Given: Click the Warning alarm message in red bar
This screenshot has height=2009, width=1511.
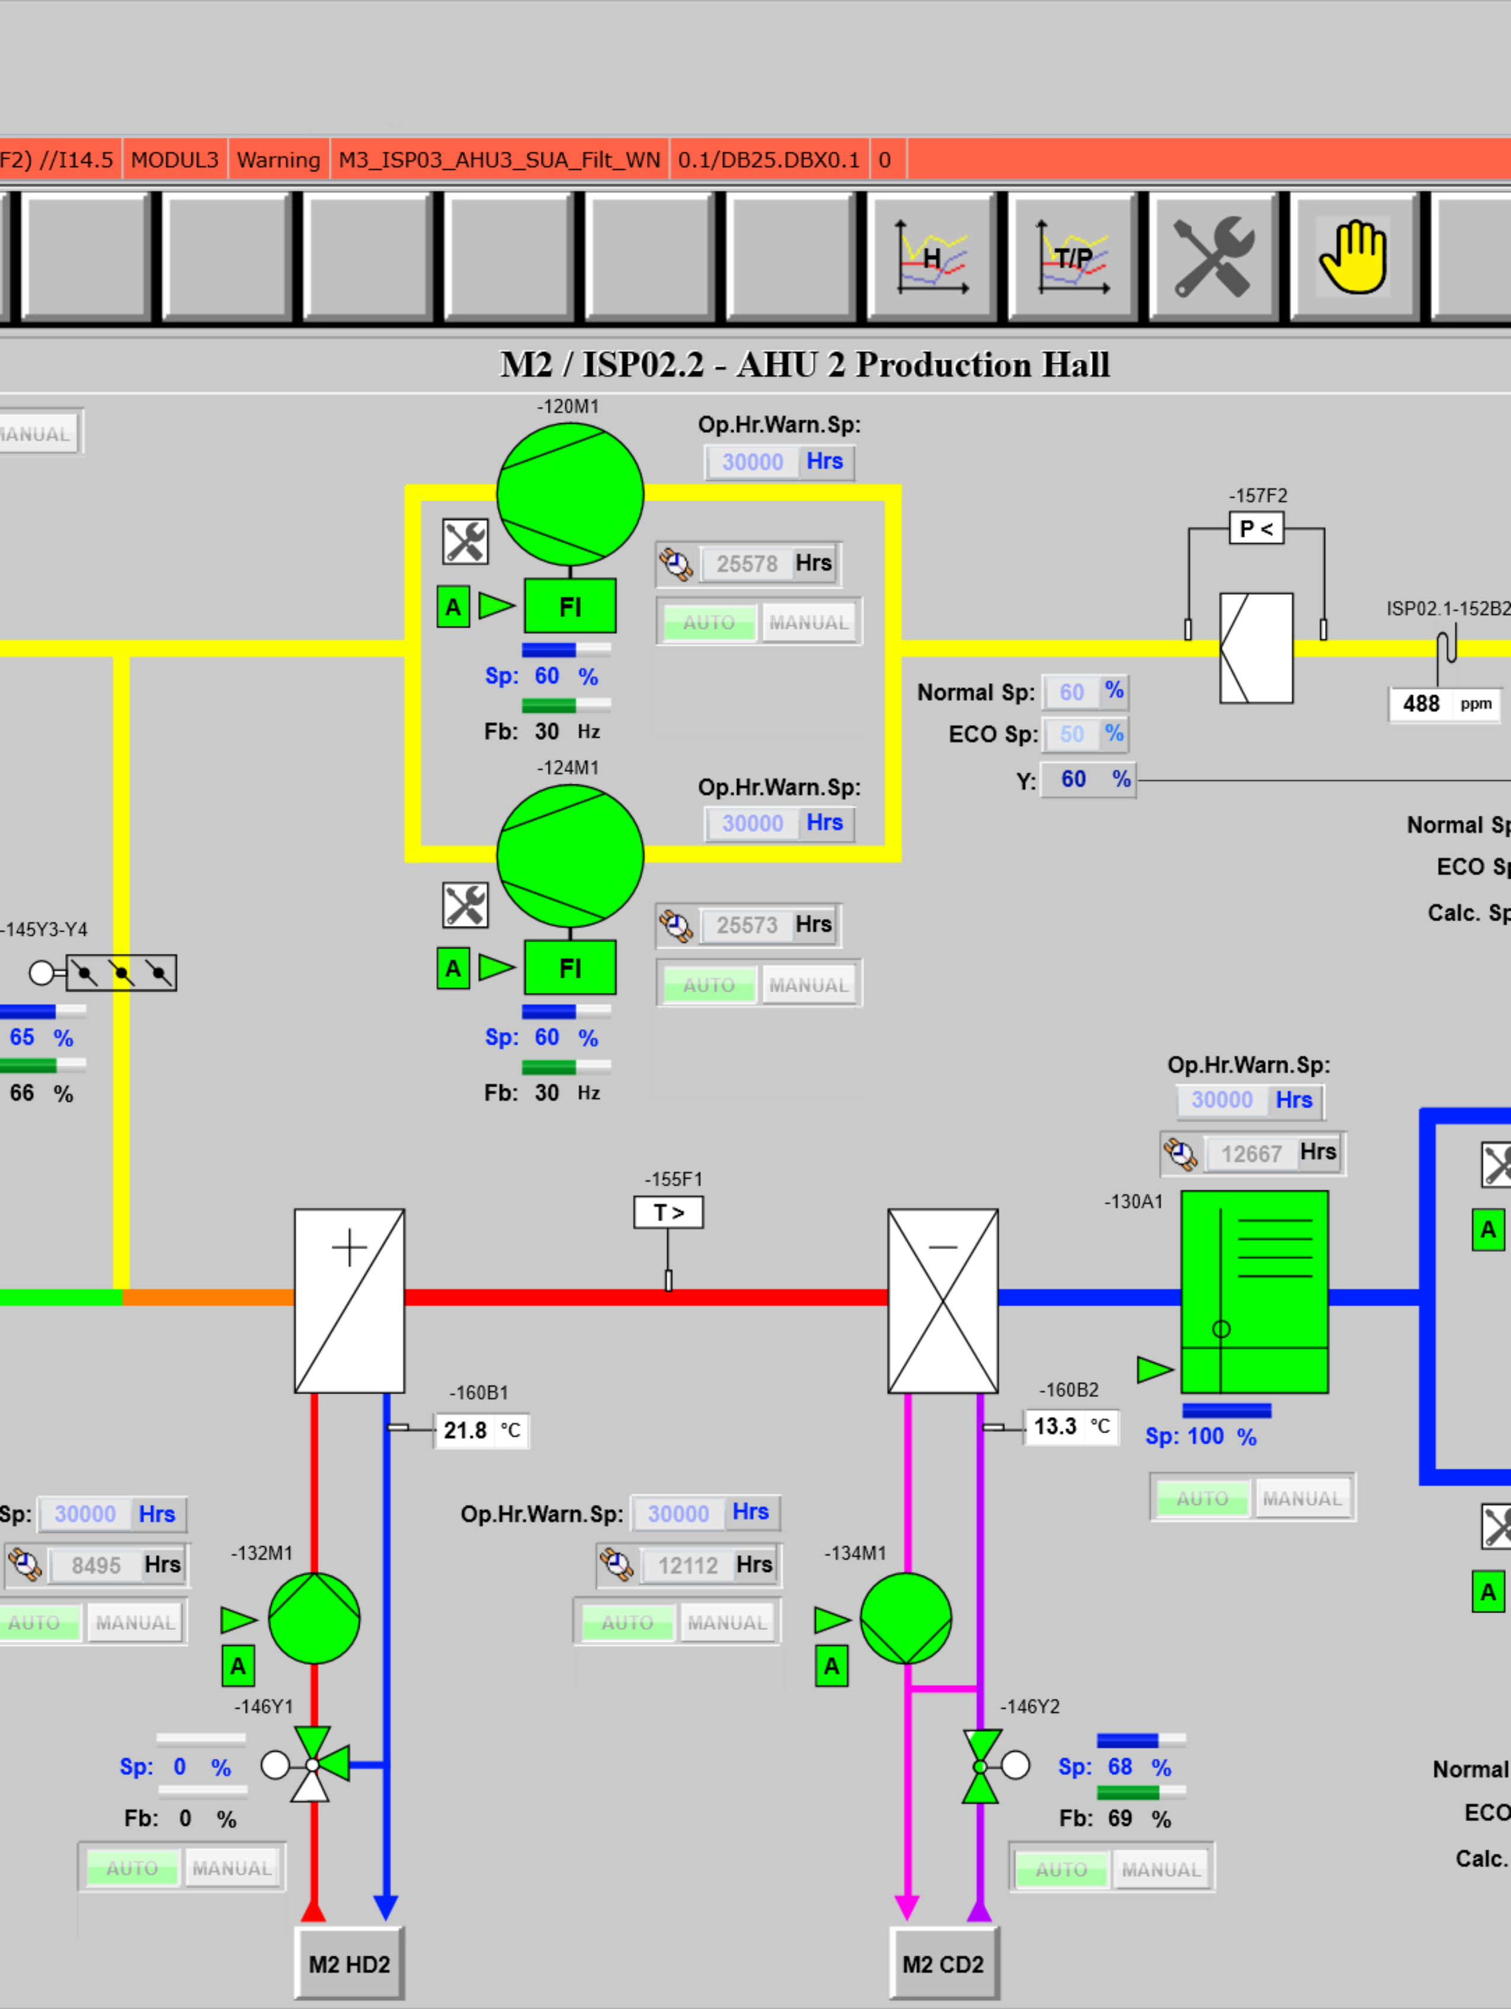Looking at the screenshot, I should click(278, 160).
